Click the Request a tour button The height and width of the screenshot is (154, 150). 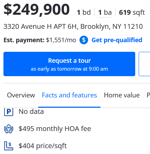tap(69, 64)
